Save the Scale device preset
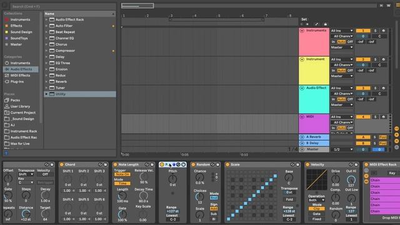400x225 pixels. click(x=297, y=165)
